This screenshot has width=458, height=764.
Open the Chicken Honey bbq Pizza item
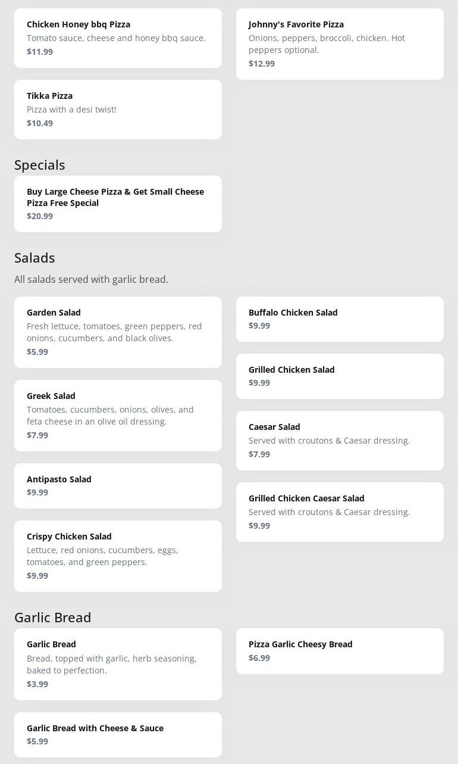[x=118, y=38]
